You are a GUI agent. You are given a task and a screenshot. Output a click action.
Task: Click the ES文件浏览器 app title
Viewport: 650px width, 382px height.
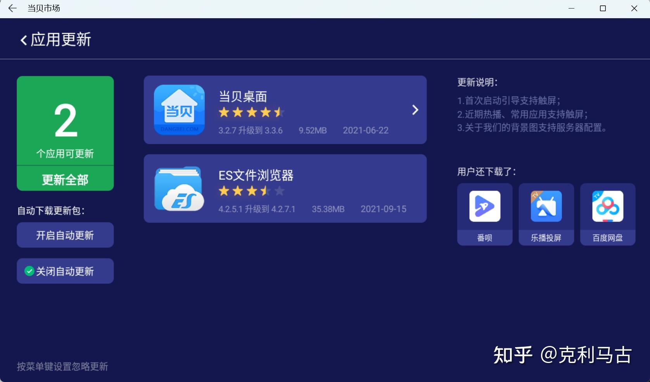[256, 175]
